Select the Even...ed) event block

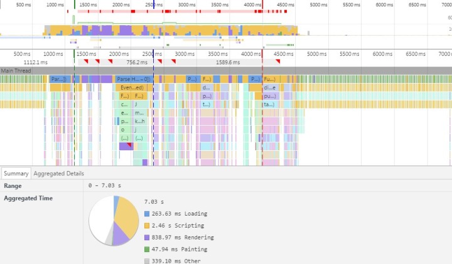(x=132, y=88)
